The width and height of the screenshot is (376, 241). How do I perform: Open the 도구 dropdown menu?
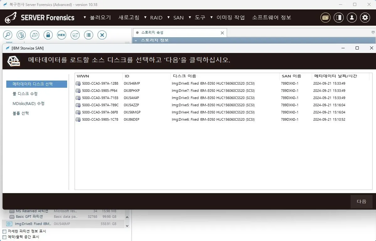pos(197,18)
